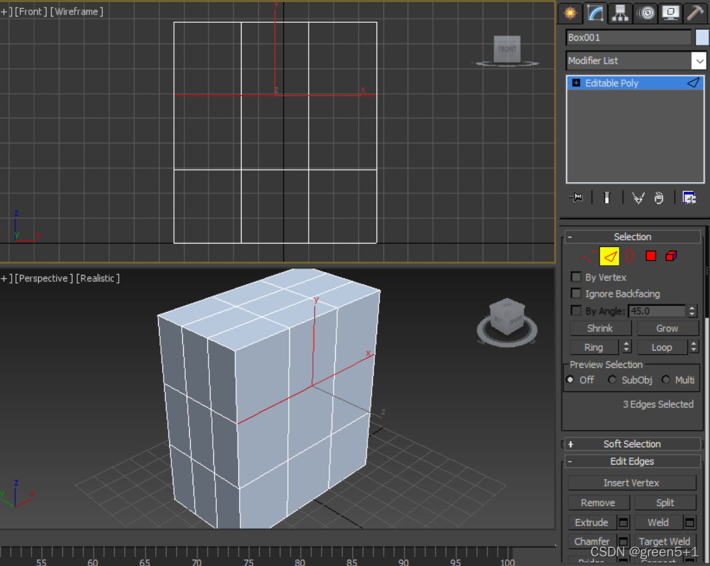The image size is (710, 566).
Task: Click the Target Weld button
Action: 664,542
